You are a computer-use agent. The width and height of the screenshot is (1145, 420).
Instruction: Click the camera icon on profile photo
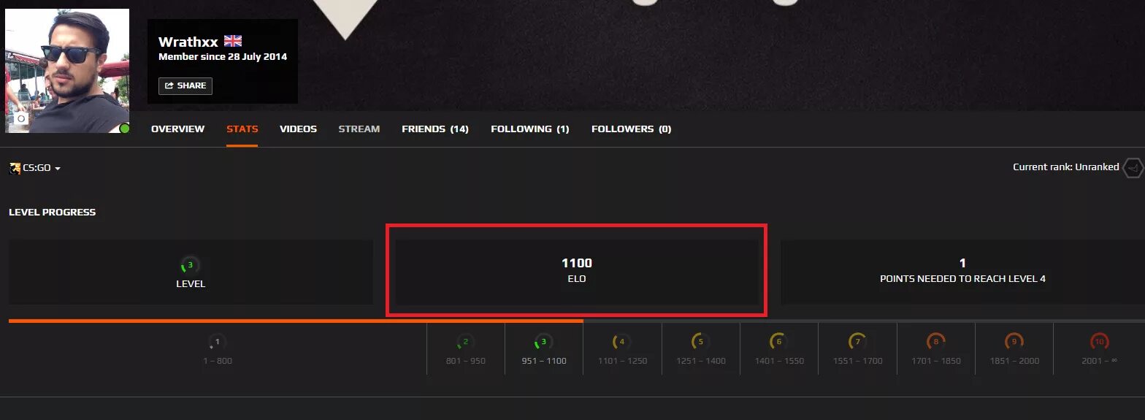[21, 118]
